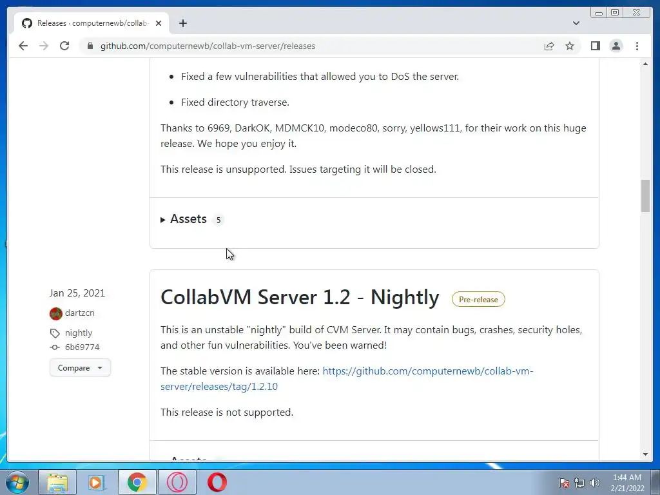This screenshot has height=495, width=660.
Task: Click the tag icon beside nightly
Action: 55,333
